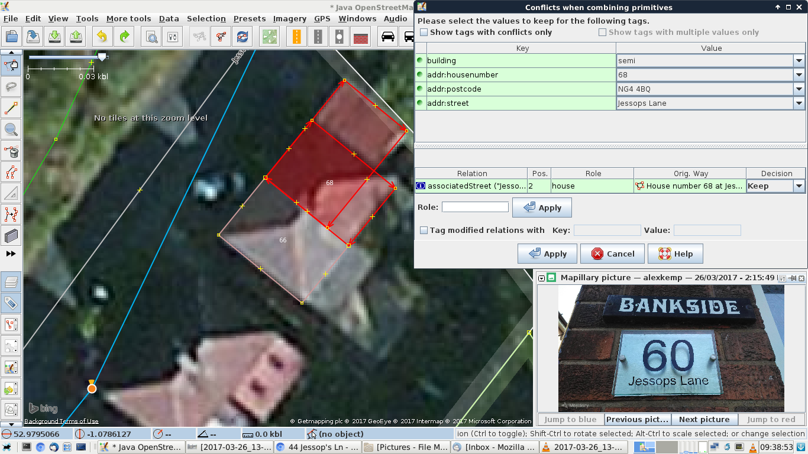Open the building value dropdown
Image resolution: width=808 pixels, height=454 pixels.
click(799, 61)
